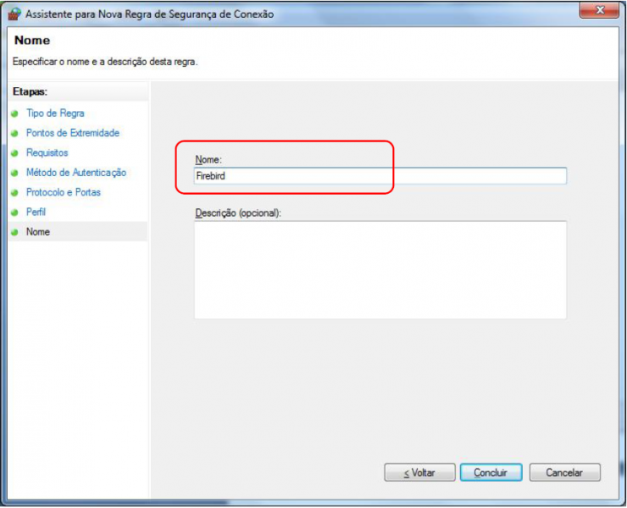
Task: Click the Etapas: heading
Action: pyautogui.click(x=30, y=91)
